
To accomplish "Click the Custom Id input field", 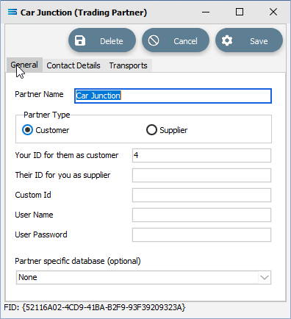I will pos(201,195).
